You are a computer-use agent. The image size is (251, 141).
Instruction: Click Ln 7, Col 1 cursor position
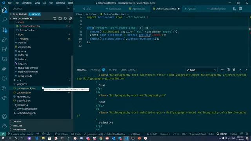[x=152, y=134]
